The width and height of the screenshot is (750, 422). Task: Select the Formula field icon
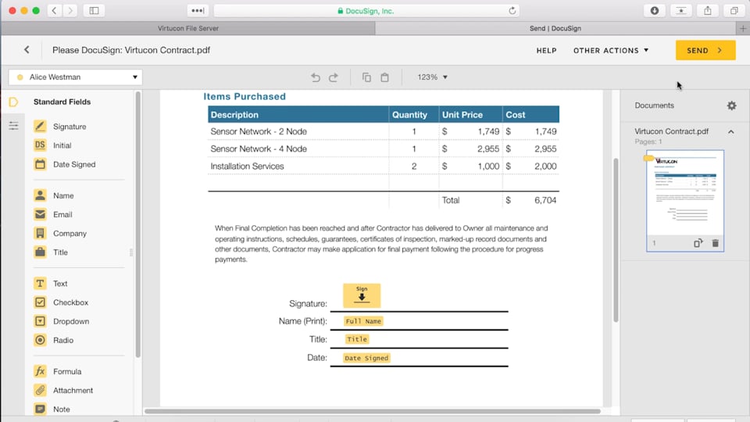click(x=40, y=372)
